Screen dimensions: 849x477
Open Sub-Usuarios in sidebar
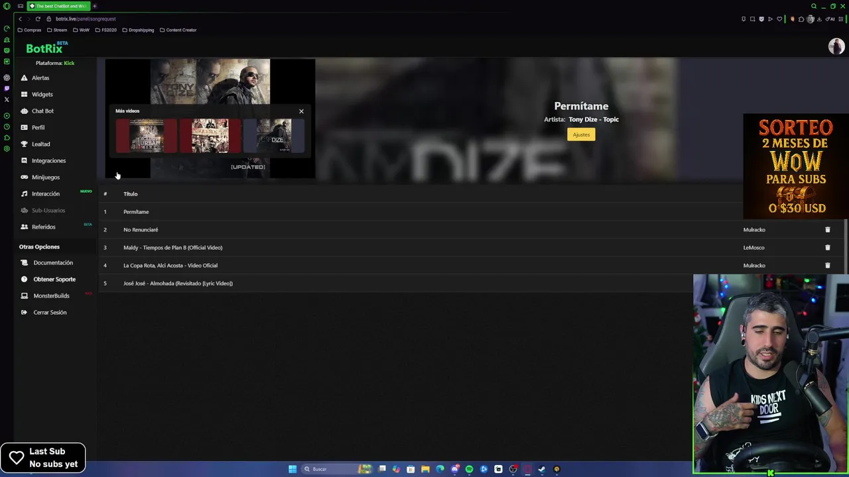pos(48,210)
